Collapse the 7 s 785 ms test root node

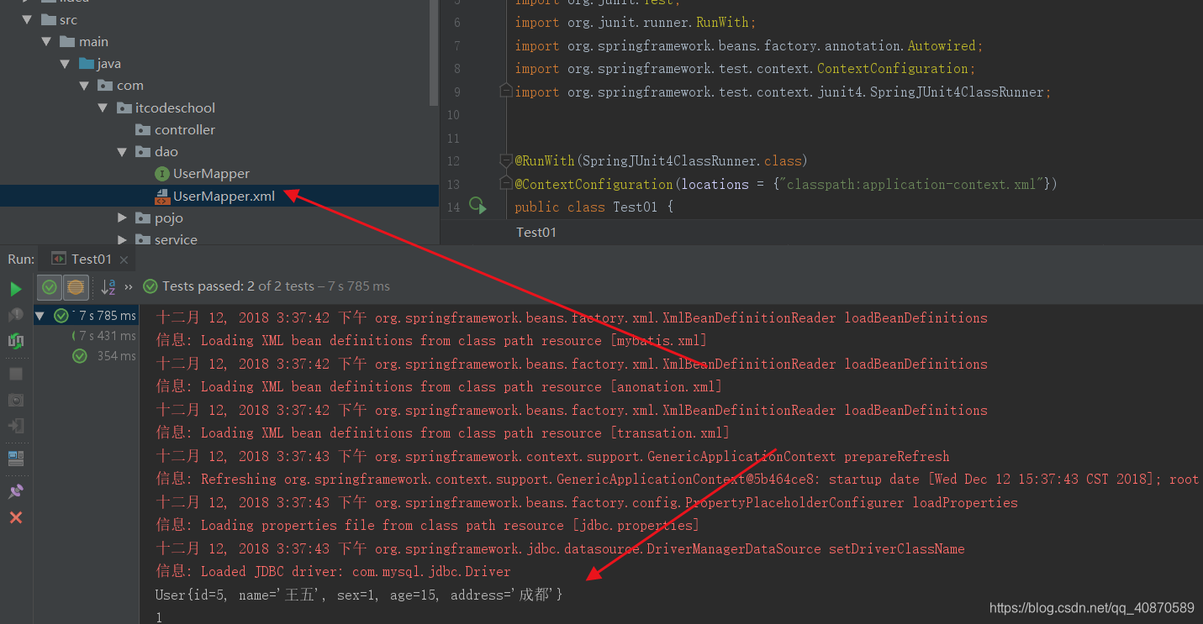click(x=40, y=316)
